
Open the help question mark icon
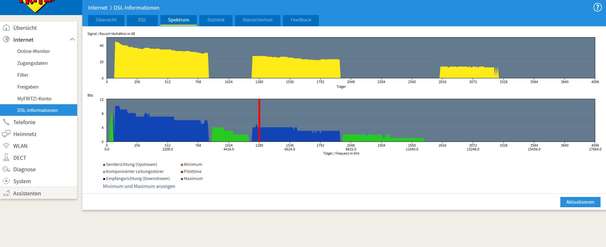(x=597, y=8)
